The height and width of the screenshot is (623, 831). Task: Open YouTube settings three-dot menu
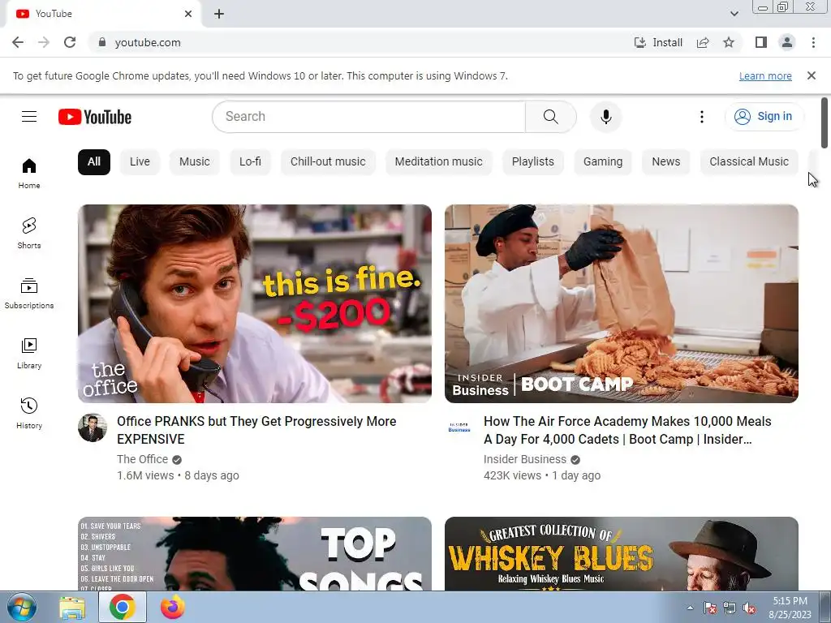tap(702, 117)
